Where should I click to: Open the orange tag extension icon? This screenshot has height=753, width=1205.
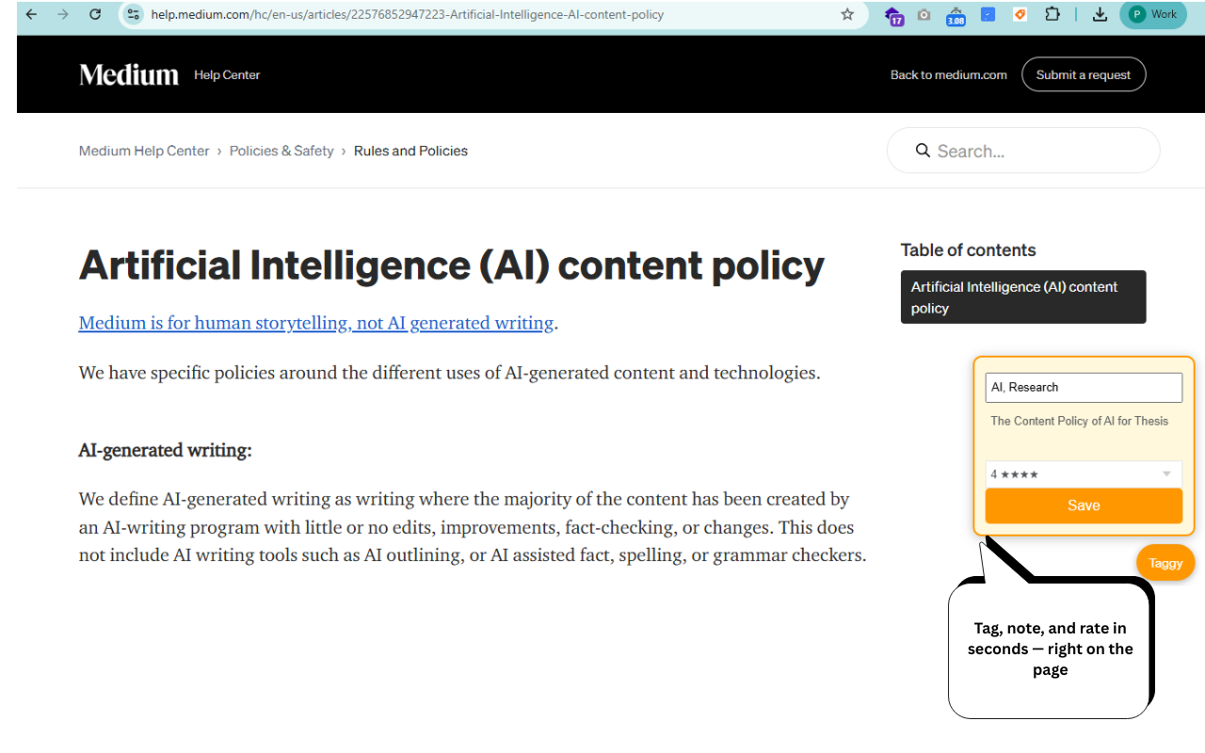click(x=1020, y=14)
